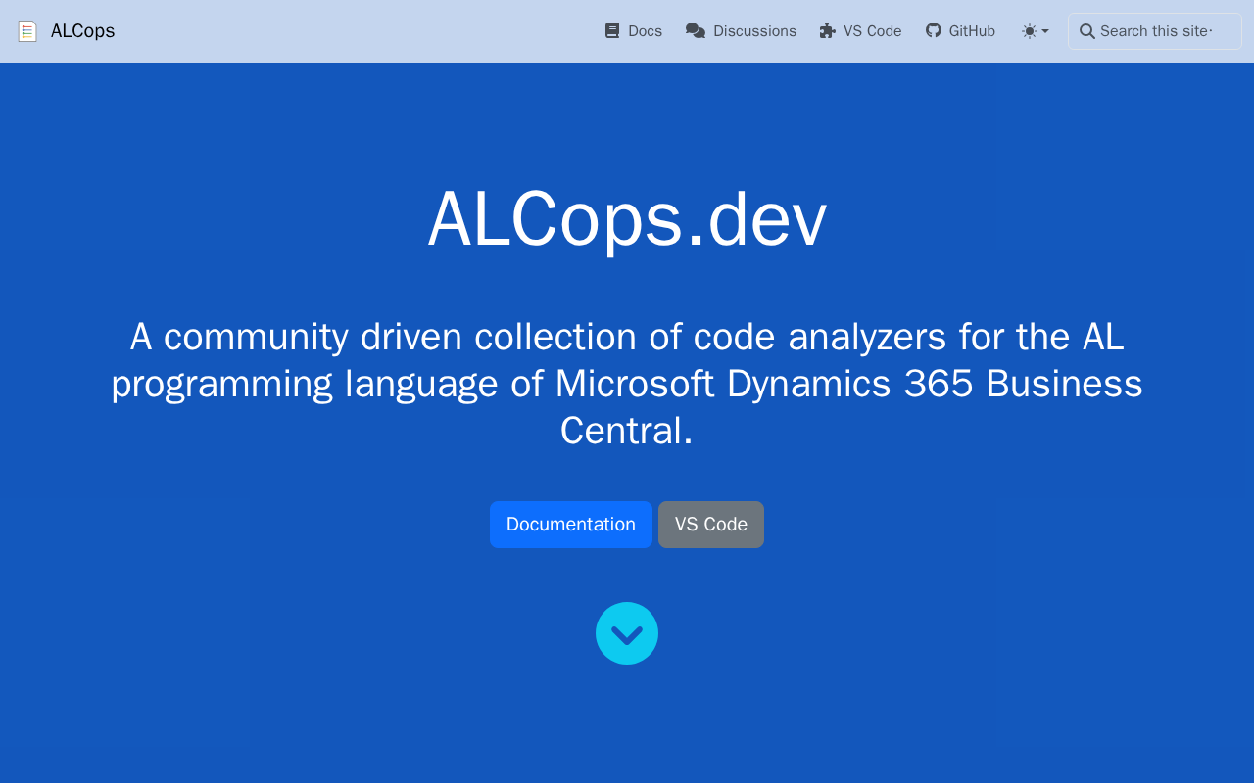Focus the Search this site field
This screenshot has width=1254, height=783.
[1155, 31]
